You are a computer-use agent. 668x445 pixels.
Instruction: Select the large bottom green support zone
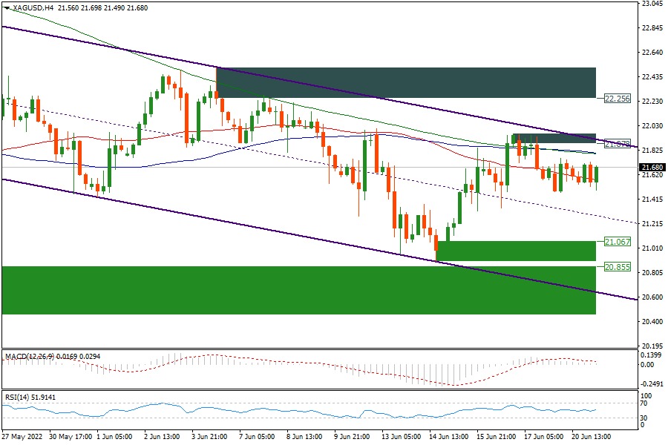[298, 290]
